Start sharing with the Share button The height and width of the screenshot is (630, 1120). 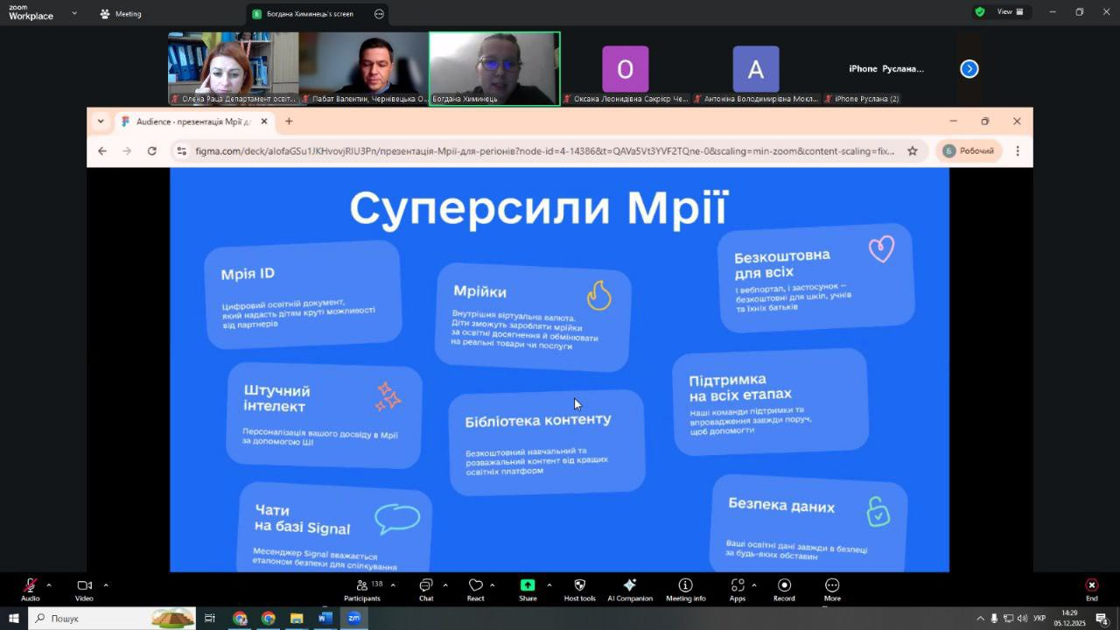coord(528,590)
